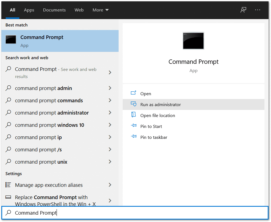Open the feedback person icon in header
The image size is (271, 222).
(x=243, y=10)
